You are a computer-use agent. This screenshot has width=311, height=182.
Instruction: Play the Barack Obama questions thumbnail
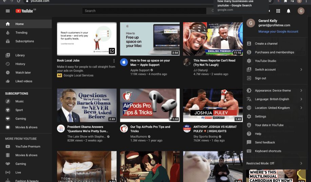[87, 105]
